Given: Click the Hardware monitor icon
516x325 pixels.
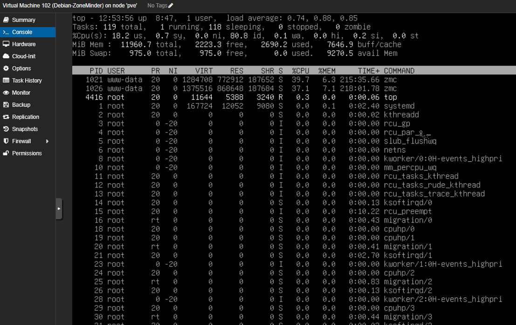Looking at the screenshot, I should pos(6,44).
